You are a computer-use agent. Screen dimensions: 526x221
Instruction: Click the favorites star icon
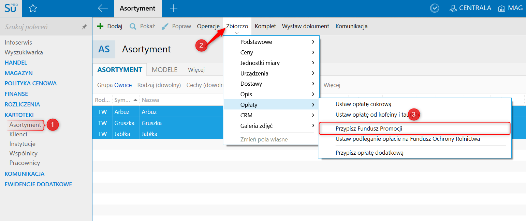click(x=33, y=8)
